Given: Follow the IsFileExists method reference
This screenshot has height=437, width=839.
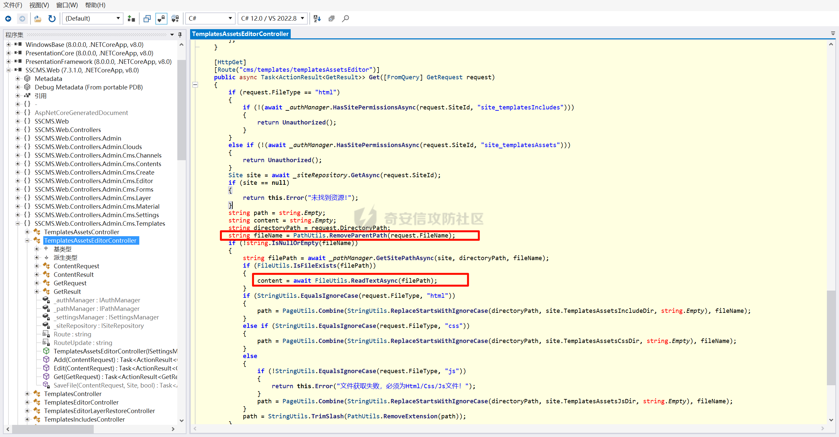Looking at the screenshot, I should coord(315,265).
